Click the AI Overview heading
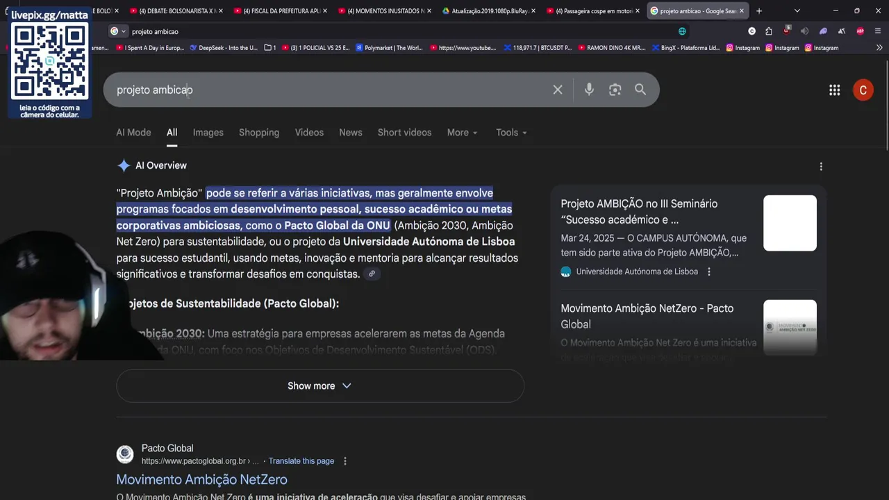889x500 pixels. click(161, 165)
